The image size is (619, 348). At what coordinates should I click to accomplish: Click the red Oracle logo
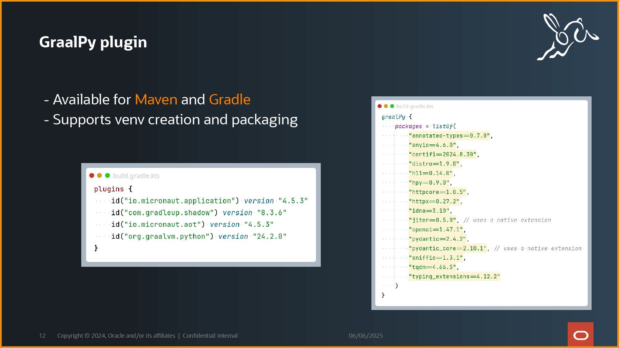[580, 334]
